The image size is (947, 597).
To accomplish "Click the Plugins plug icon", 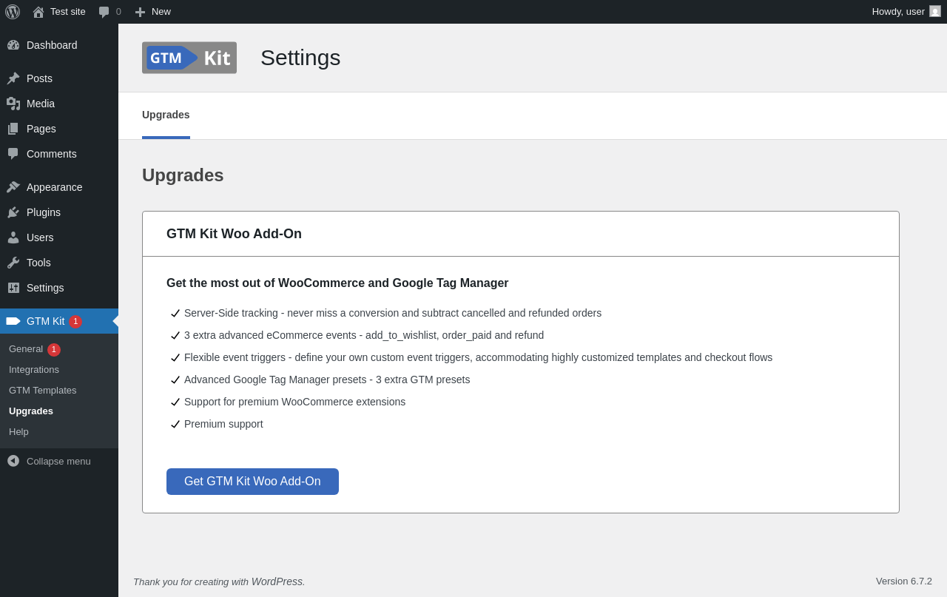I will pos(13,212).
